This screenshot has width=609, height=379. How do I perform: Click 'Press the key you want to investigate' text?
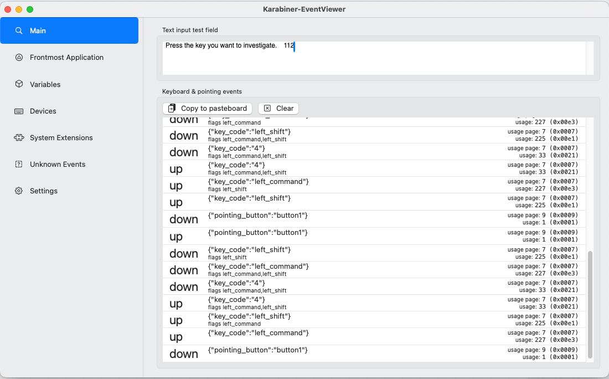pos(221,45)
